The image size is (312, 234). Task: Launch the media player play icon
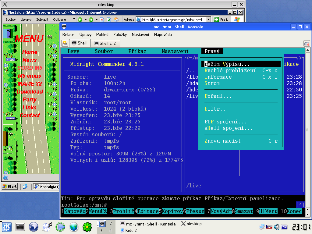point(60,227)
